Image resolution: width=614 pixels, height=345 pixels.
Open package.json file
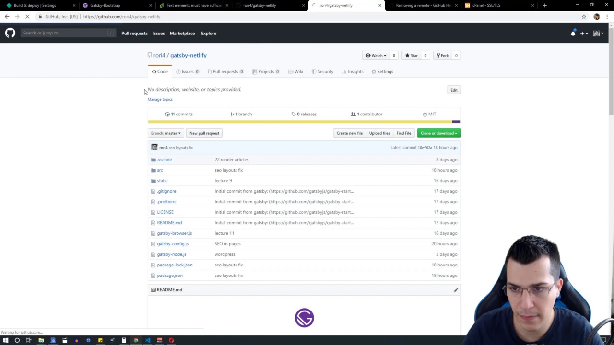(170, 276)
